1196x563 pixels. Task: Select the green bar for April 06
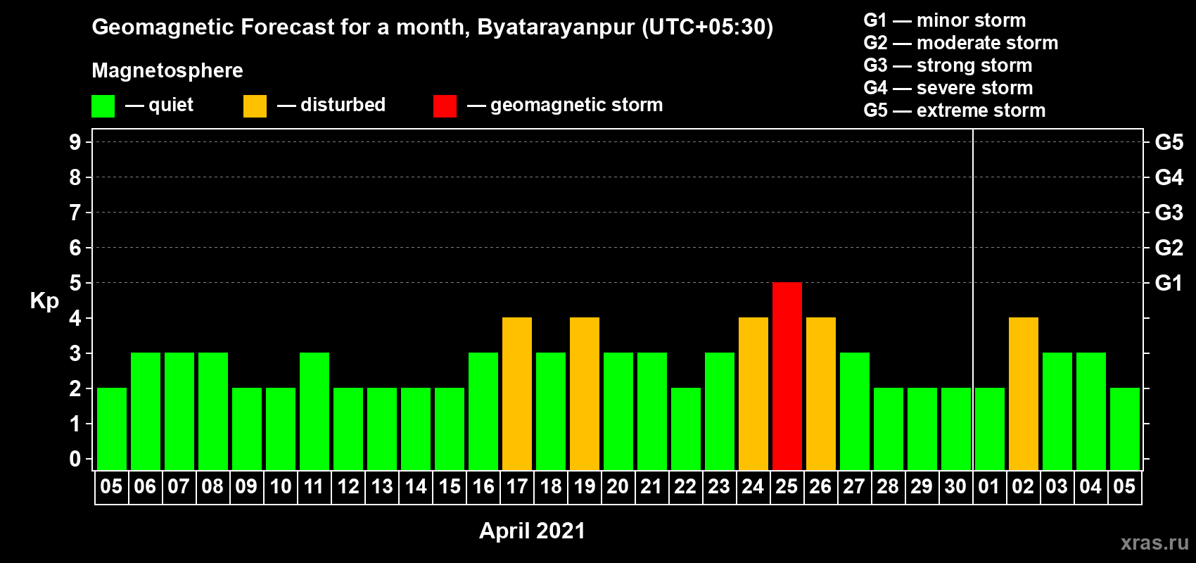[146, 411]
